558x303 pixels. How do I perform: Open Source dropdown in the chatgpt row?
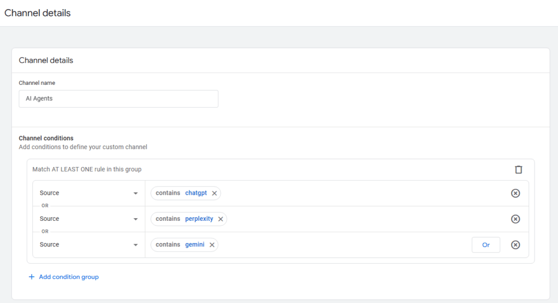[89, 193]
